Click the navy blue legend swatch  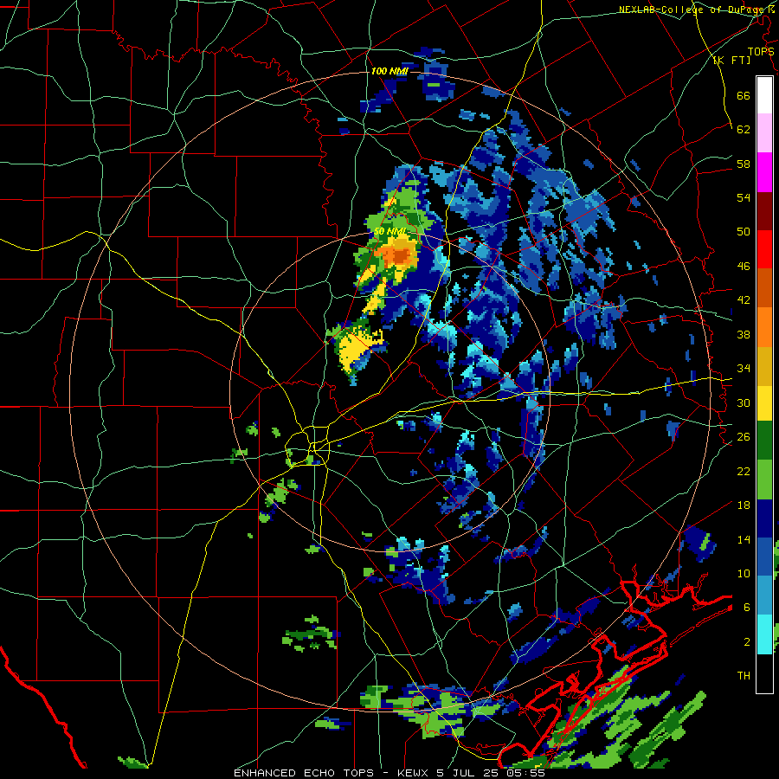764,518
